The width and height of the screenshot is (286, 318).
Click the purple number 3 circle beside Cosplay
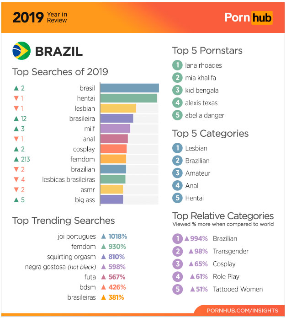tap(177, 264)
